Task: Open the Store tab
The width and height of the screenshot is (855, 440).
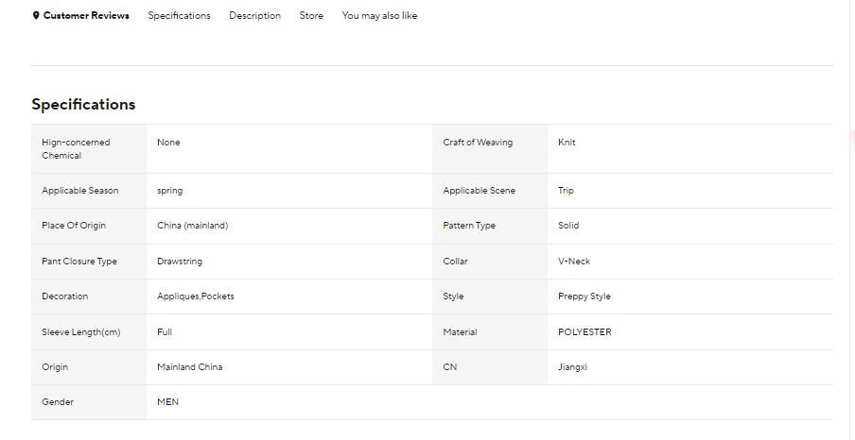Action: [311, 16]
